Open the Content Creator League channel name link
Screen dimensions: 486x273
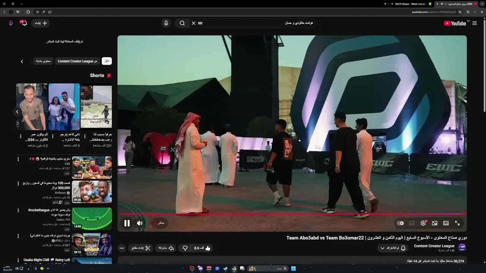(434, 246)
